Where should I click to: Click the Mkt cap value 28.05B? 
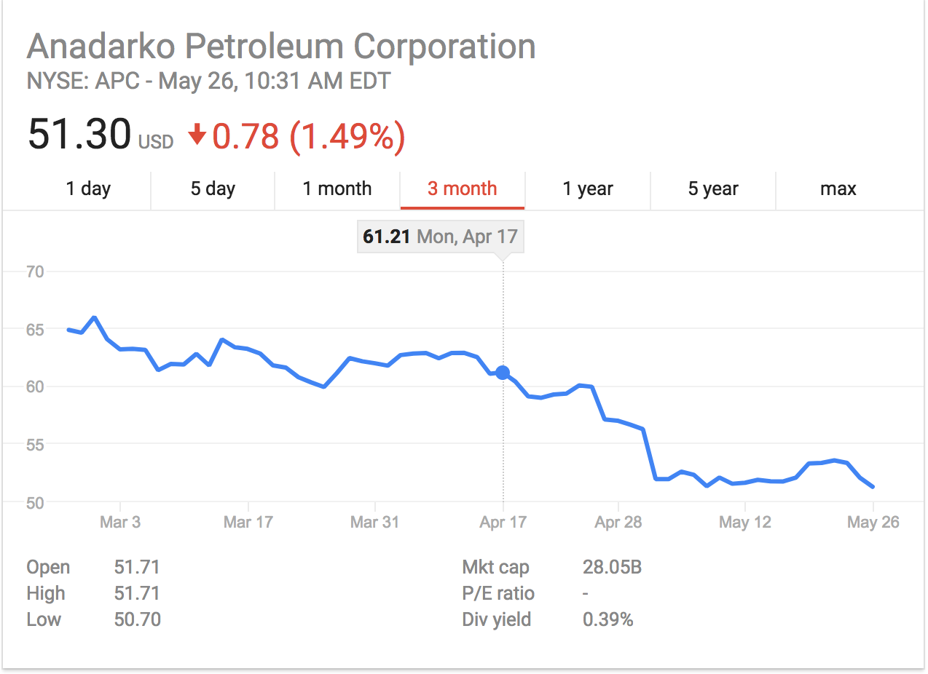[612, 568]
